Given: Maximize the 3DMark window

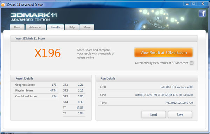Looking at the screenshot, I should 194,4.
